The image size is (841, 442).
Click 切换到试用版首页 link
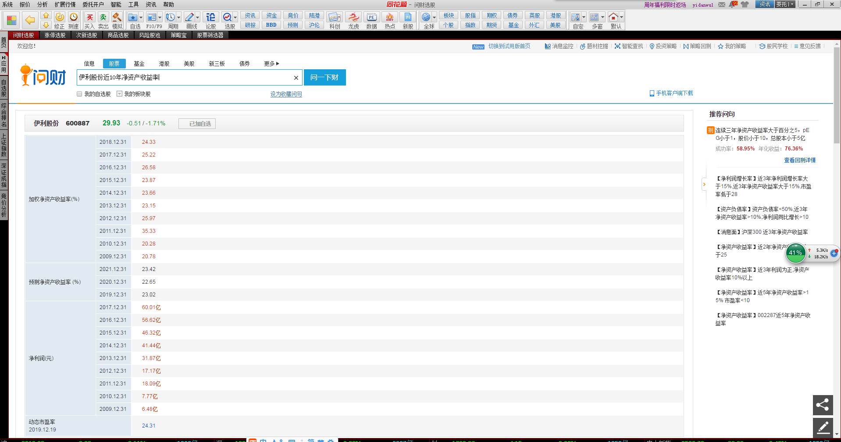(509, 46)
